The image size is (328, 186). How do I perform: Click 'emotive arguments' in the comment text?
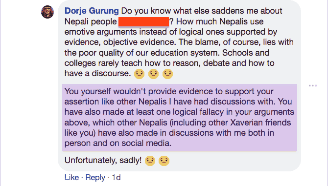click(x=101, y=32)
